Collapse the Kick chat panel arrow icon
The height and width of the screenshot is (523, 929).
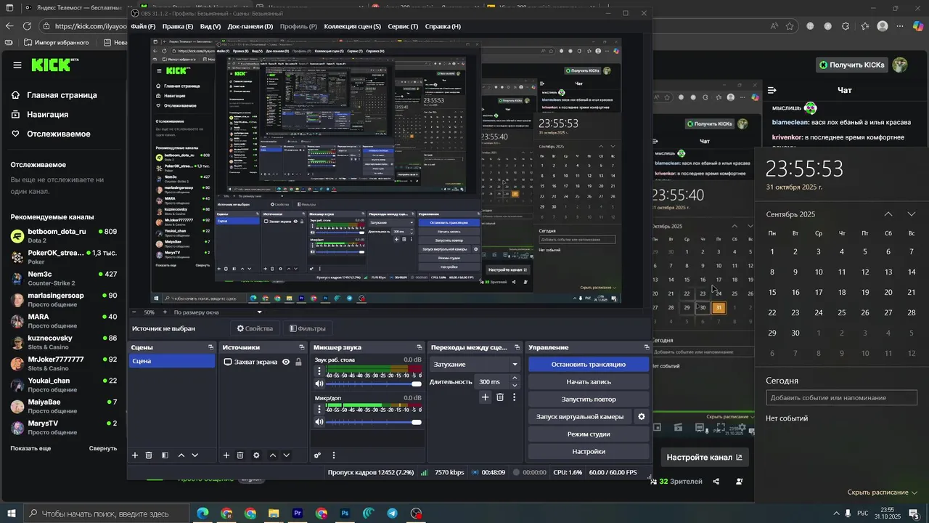click(772, 90)
